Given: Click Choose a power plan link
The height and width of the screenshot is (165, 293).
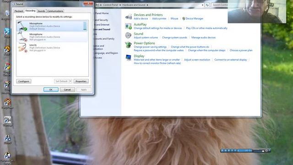Looking at the screenshot, I should coord(241,50).
